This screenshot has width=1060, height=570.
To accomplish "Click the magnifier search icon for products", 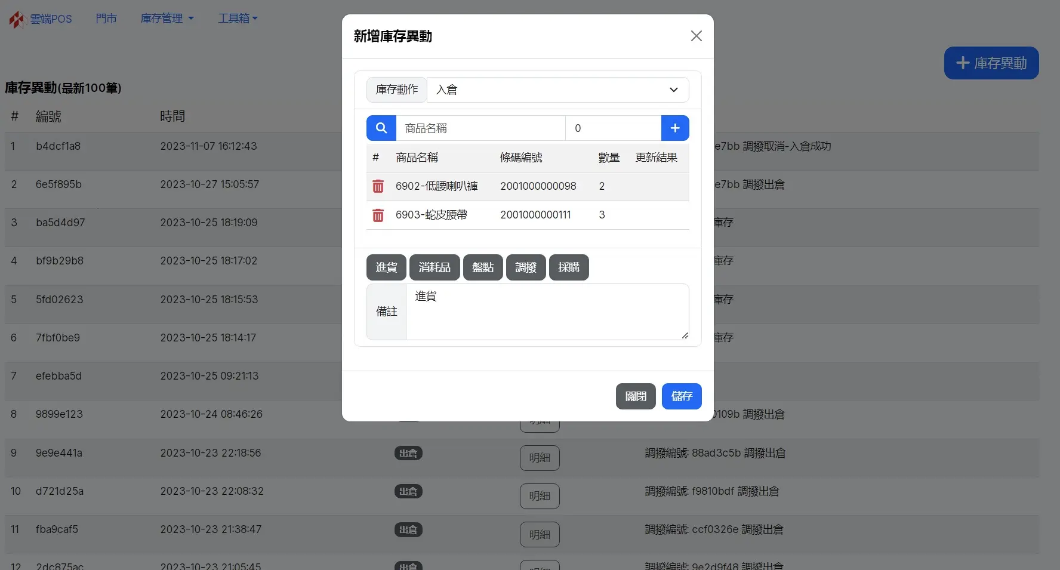I will tap(381, 128).
